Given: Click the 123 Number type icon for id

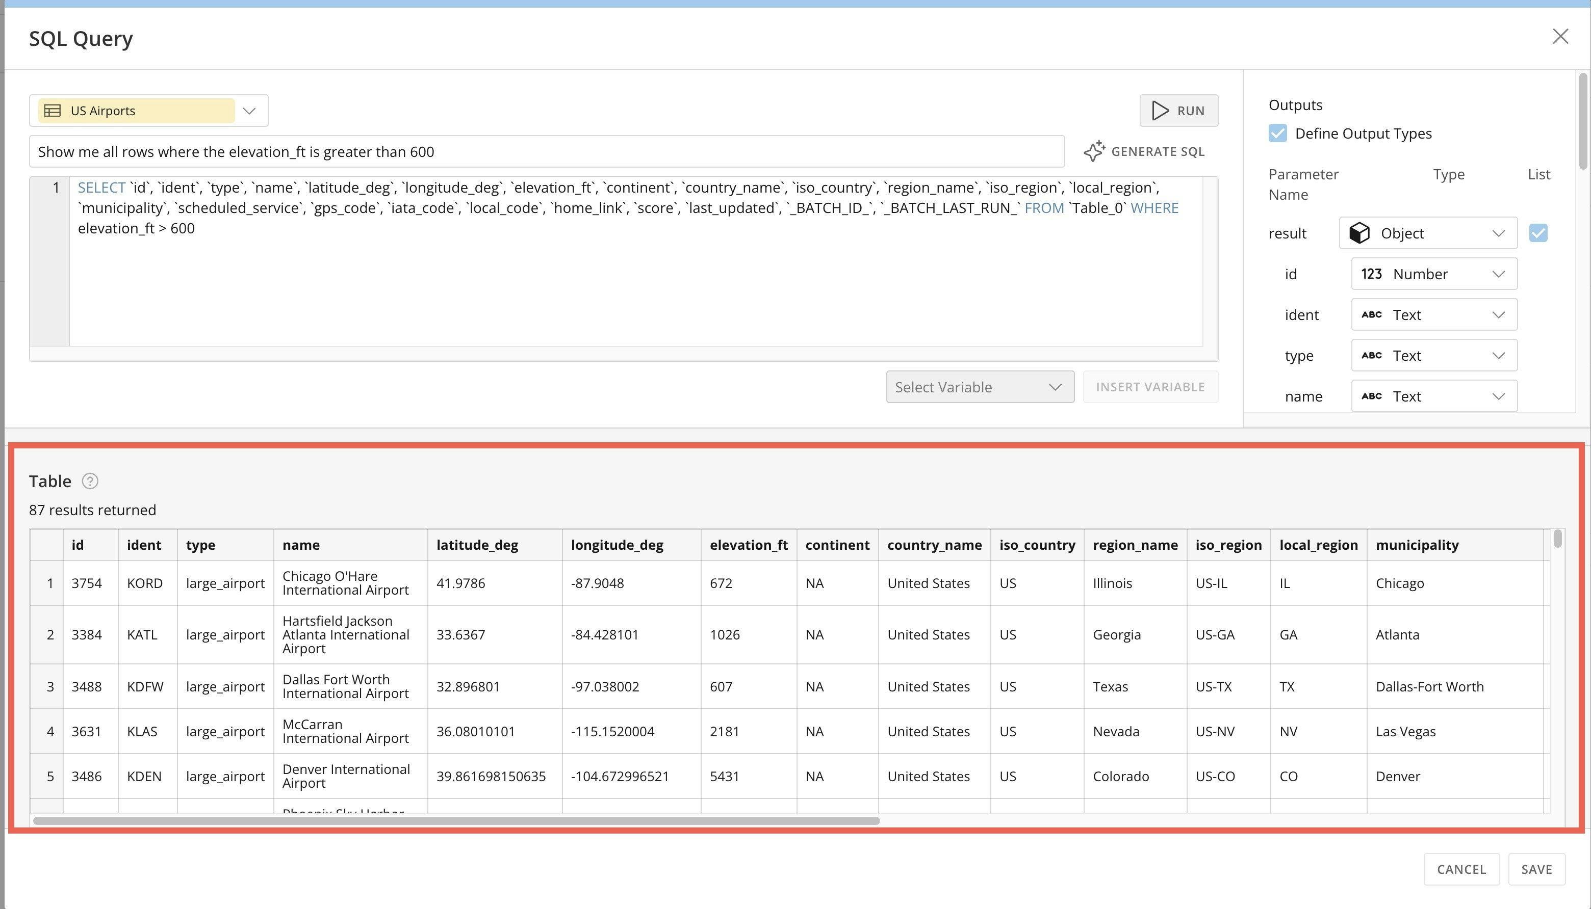Looking at the screenshot, I should [x=1371, y=274].
